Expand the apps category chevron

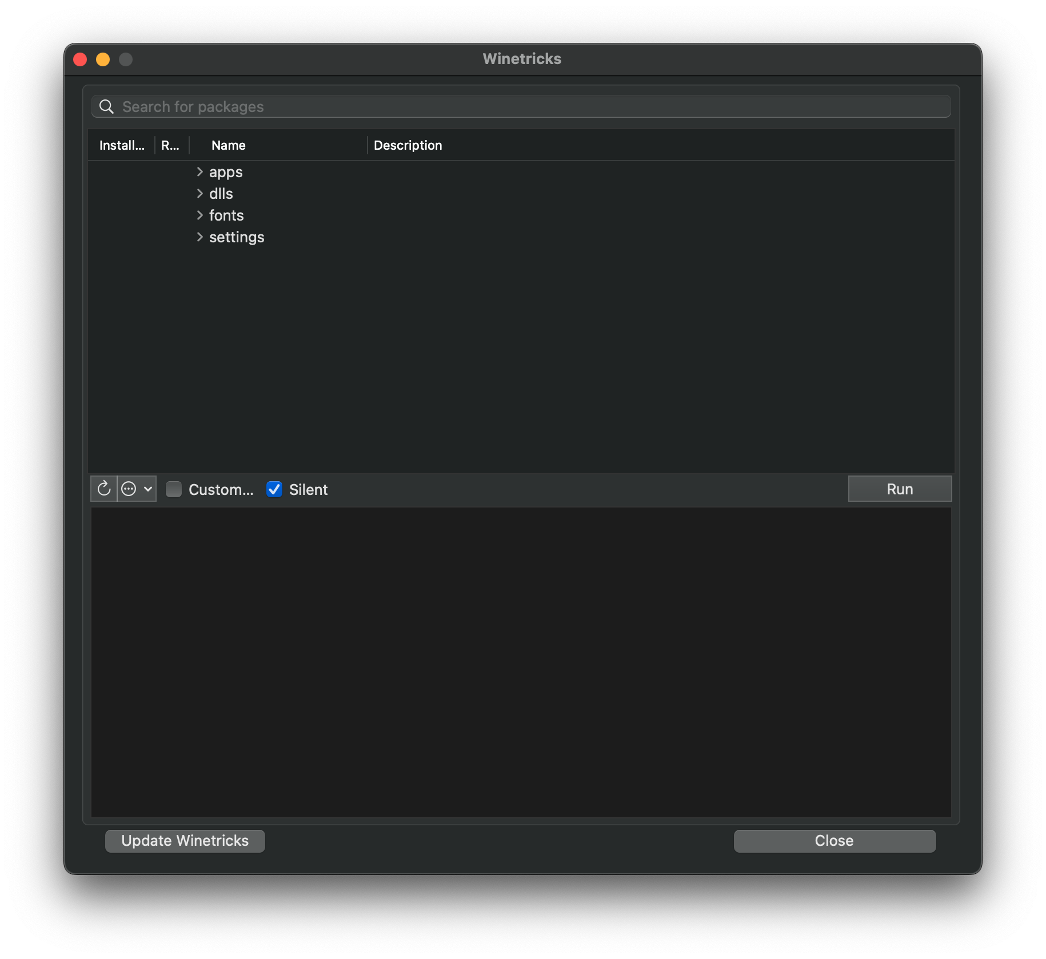pos(199,172)
